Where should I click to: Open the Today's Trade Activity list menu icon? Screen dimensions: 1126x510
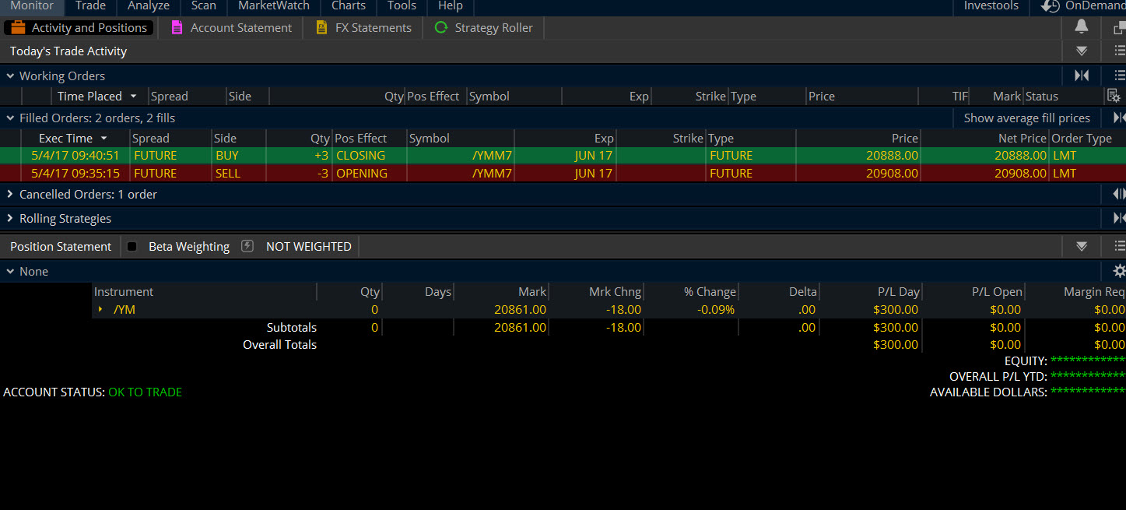click(x=1119, y=51)
